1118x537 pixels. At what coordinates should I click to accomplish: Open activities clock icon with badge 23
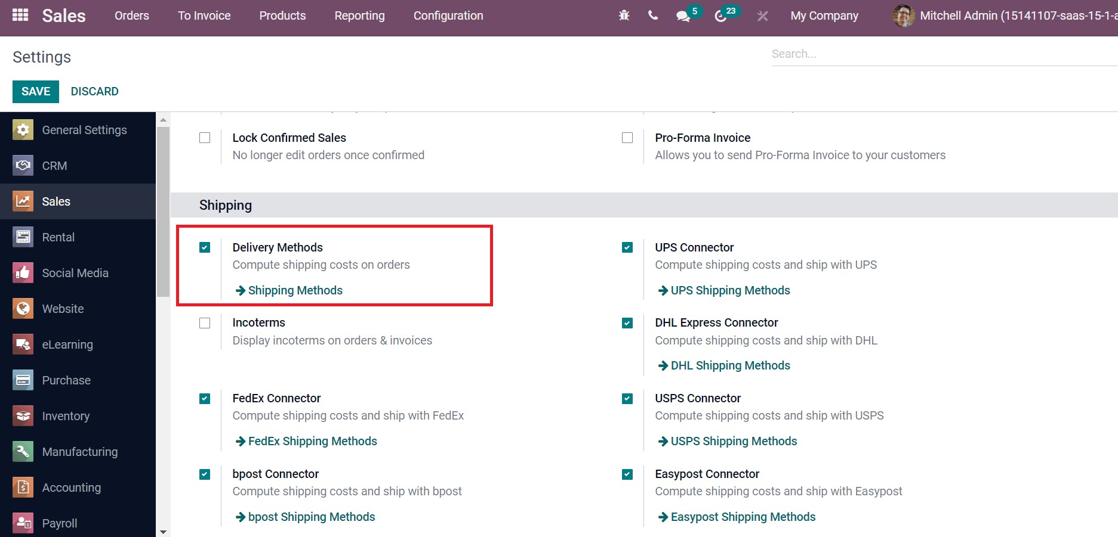pyautogui.click(x=720, y=16)
